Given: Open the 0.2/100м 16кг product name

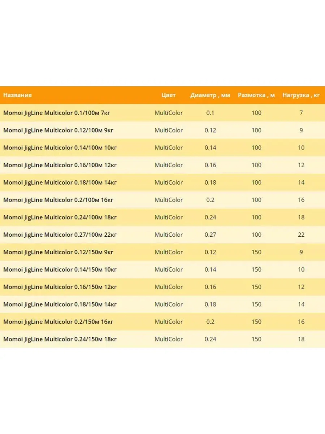Looking at the screenshot, I should tap(58, 200).
